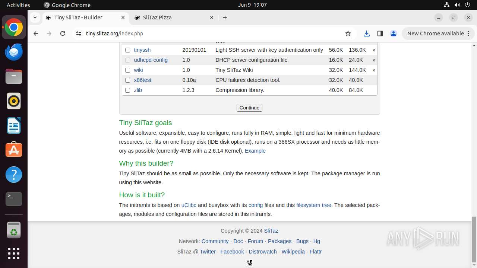Close the Tiny SliTaz - Builder tab

tap(123, 17)
